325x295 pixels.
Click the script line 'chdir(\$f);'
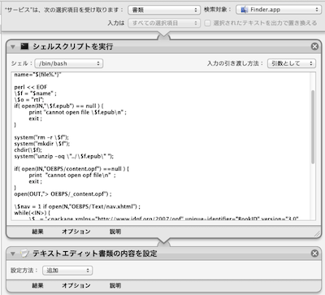[x=28, y=150]
